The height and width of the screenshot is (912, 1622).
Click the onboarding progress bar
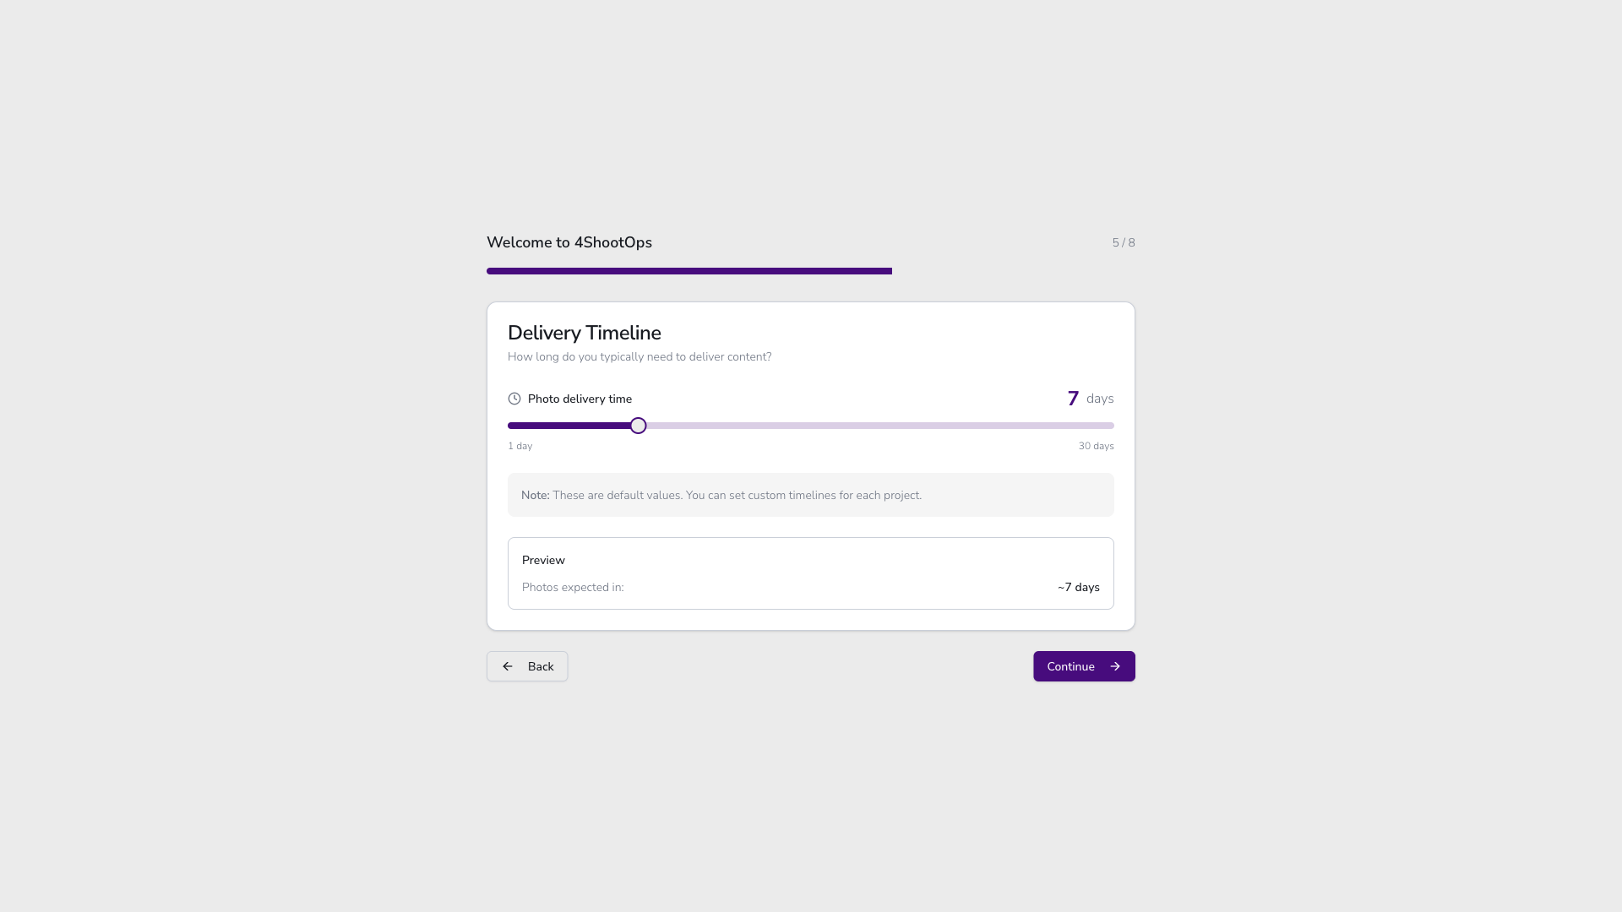coord(689,271)
